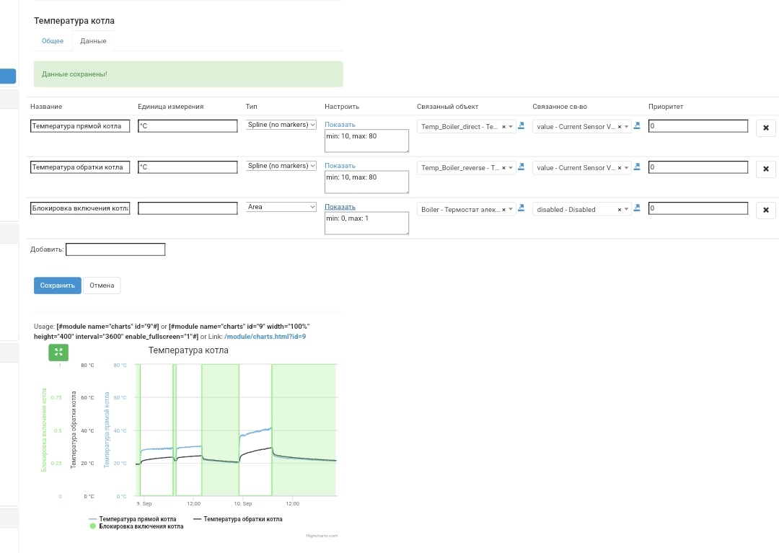Image resolution: width=779 pixels, height=553 pixels.
Task: Open the /module/charts.html?id=9 link
Action: pos(265,337)
